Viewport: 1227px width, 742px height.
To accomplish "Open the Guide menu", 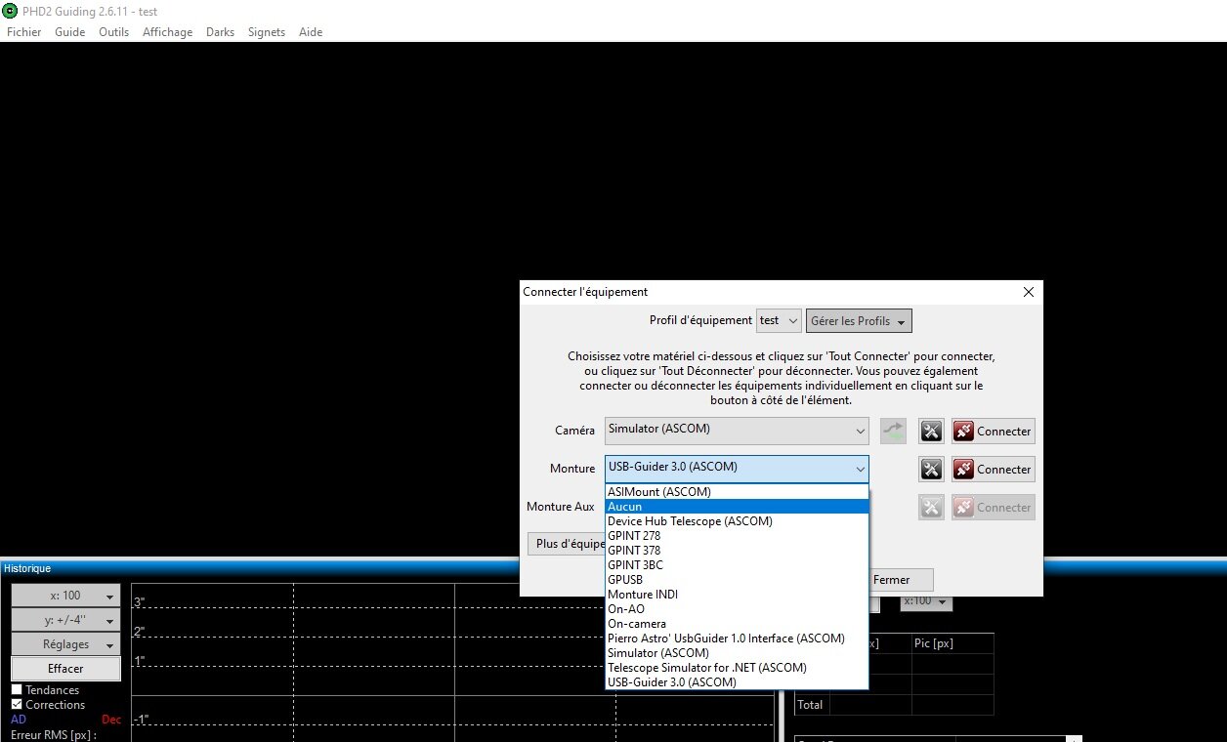I will [x=70, y=32].
